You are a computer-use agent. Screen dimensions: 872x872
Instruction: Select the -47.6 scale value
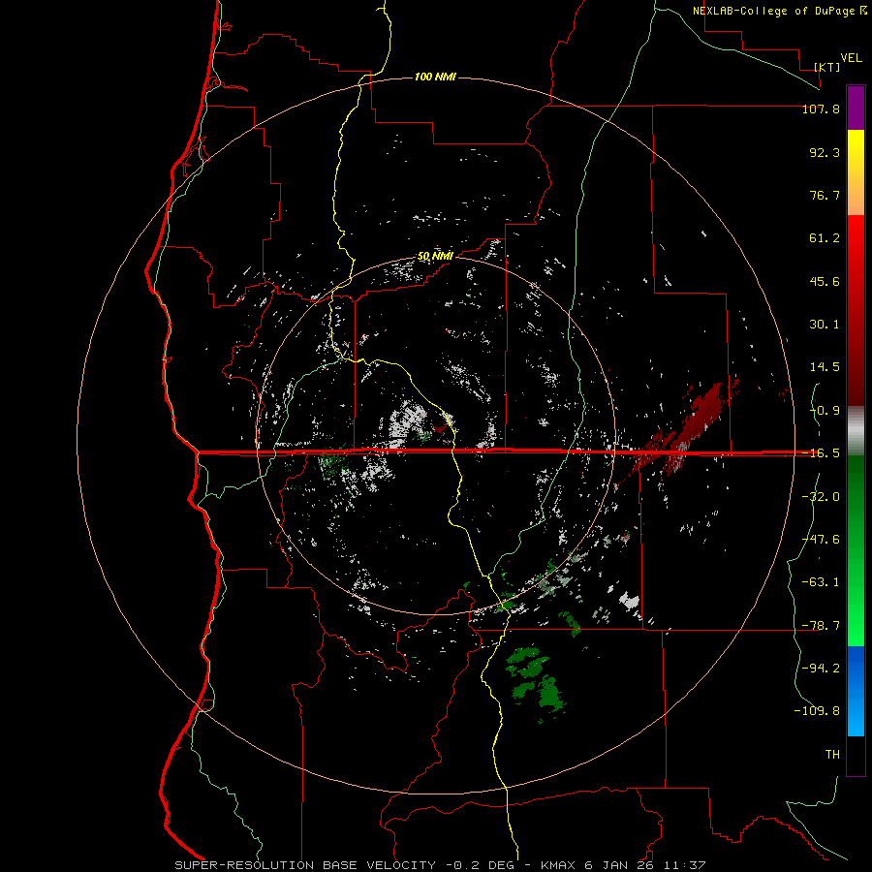[x=821, y=540]
